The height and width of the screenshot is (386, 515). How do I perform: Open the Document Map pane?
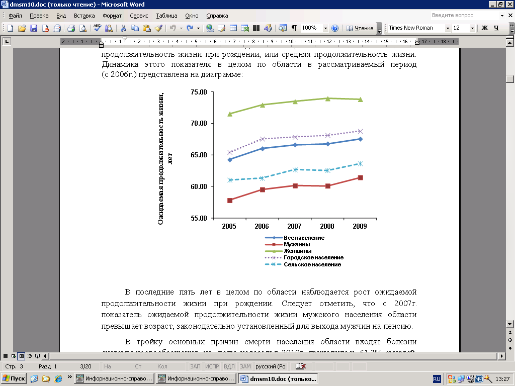click(x=282, y=28)
